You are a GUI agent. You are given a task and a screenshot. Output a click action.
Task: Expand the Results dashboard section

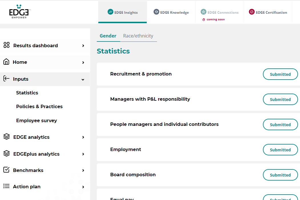pyautogui.click(x=83, y=45)
